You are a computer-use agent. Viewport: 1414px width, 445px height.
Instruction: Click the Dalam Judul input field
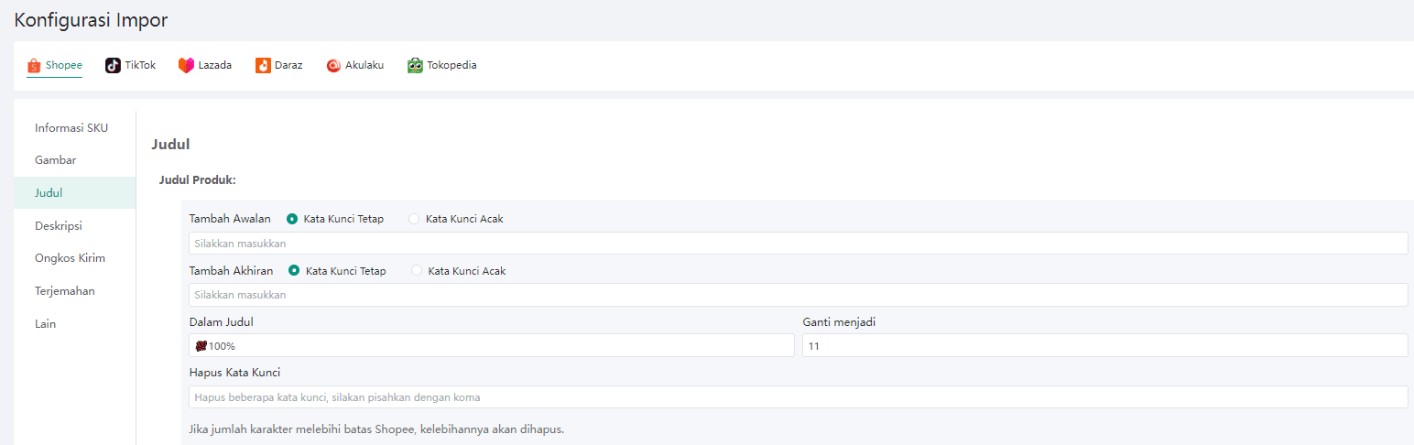(492, 345)
